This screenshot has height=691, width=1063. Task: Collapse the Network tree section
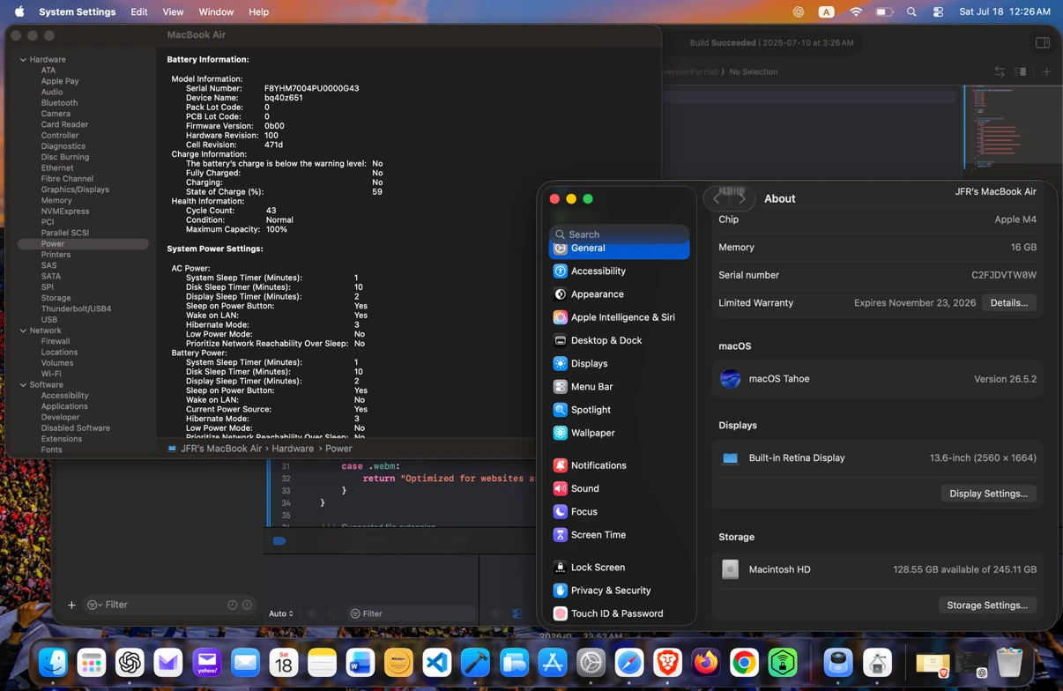23,331
